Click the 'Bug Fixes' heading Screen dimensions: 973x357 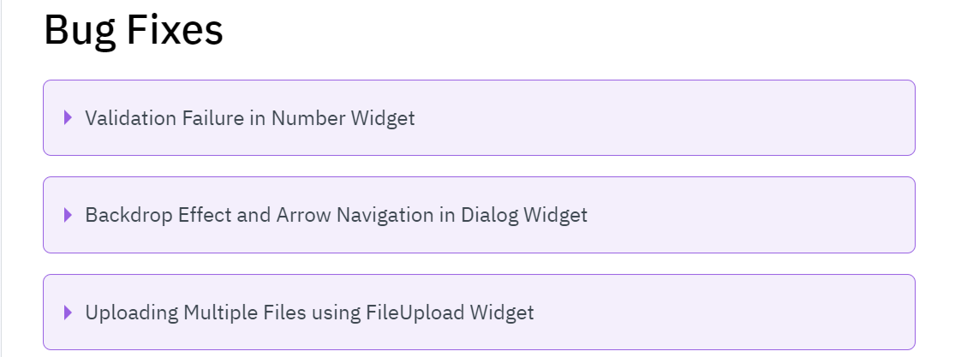[133, 31]
